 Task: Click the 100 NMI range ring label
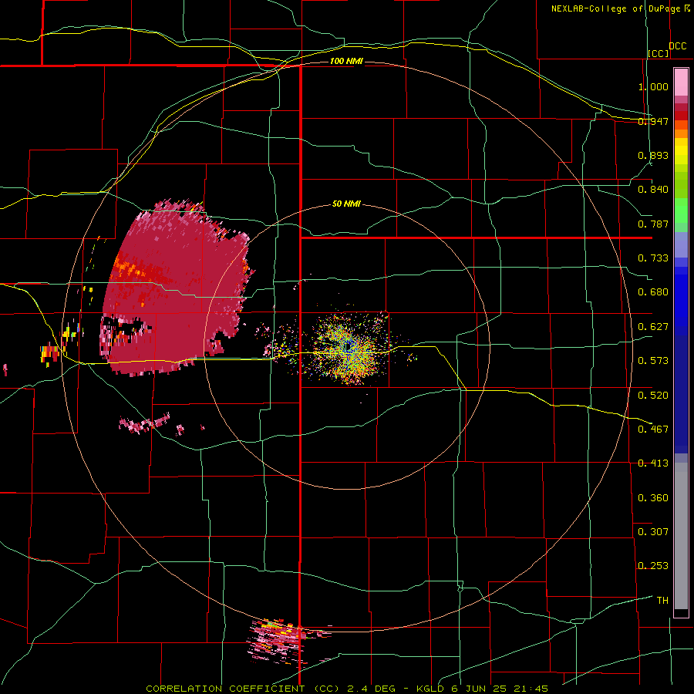coord(346,61)
